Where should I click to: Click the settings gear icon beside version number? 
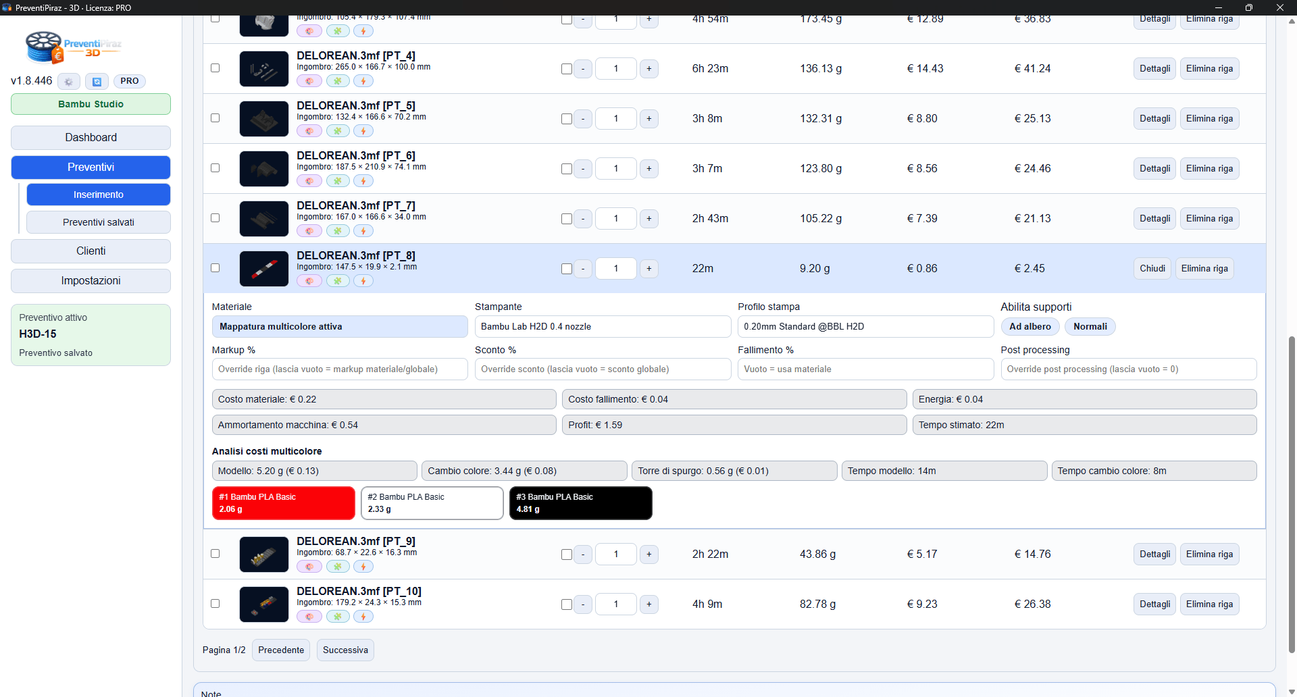click(68, 82)
